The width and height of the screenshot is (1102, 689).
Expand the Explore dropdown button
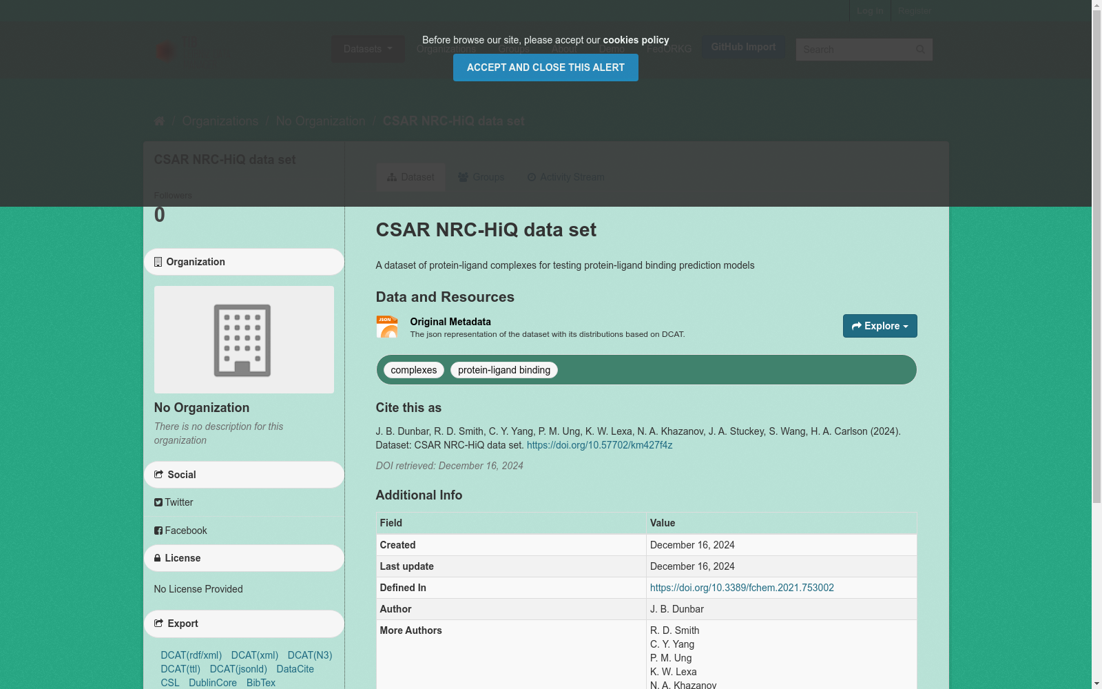[x=880, y=326]
